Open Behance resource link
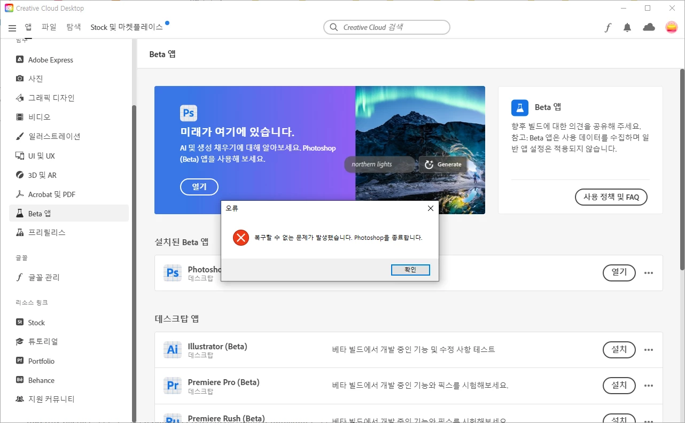 pyautogui.click(x=69, y=380)
